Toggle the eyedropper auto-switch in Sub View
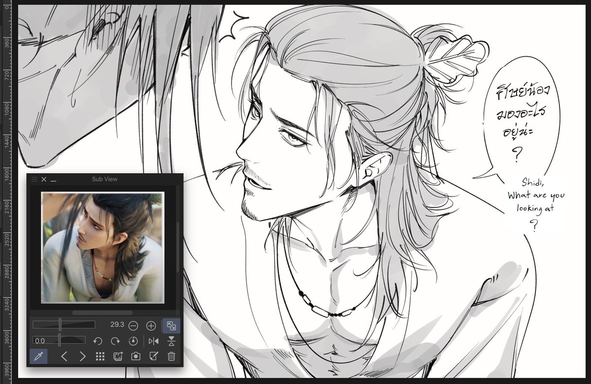This screenshot has width=591, height=384. coord(38,356)
